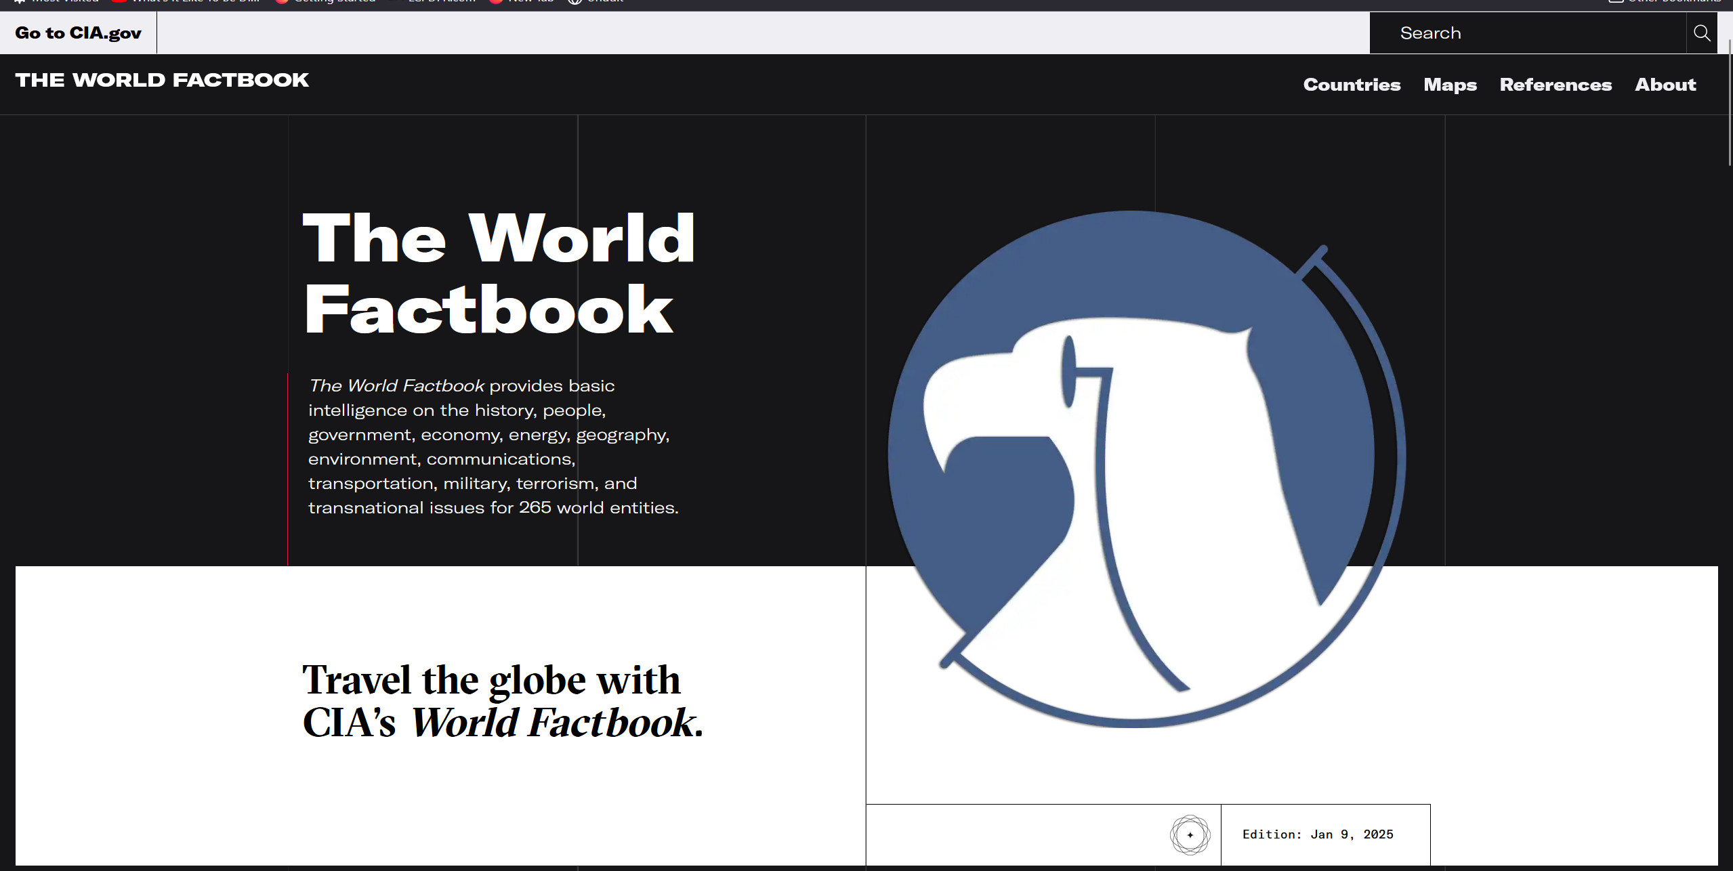The image size is (1733, 871).
Task: Click the Travel the globe heading
Action: tap(491, 679)
